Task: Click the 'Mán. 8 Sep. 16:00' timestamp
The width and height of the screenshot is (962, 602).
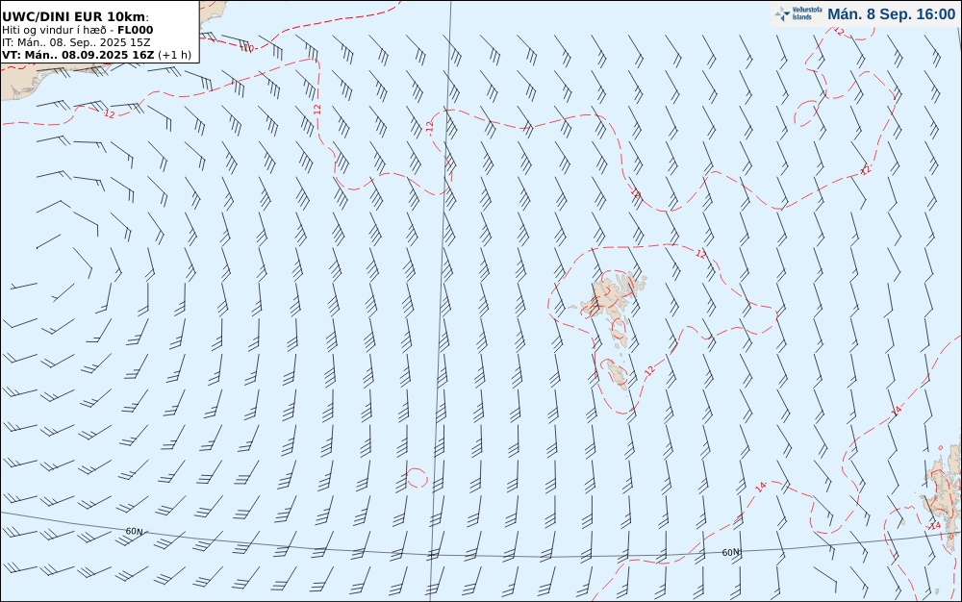Action: (x=892, y=14)
